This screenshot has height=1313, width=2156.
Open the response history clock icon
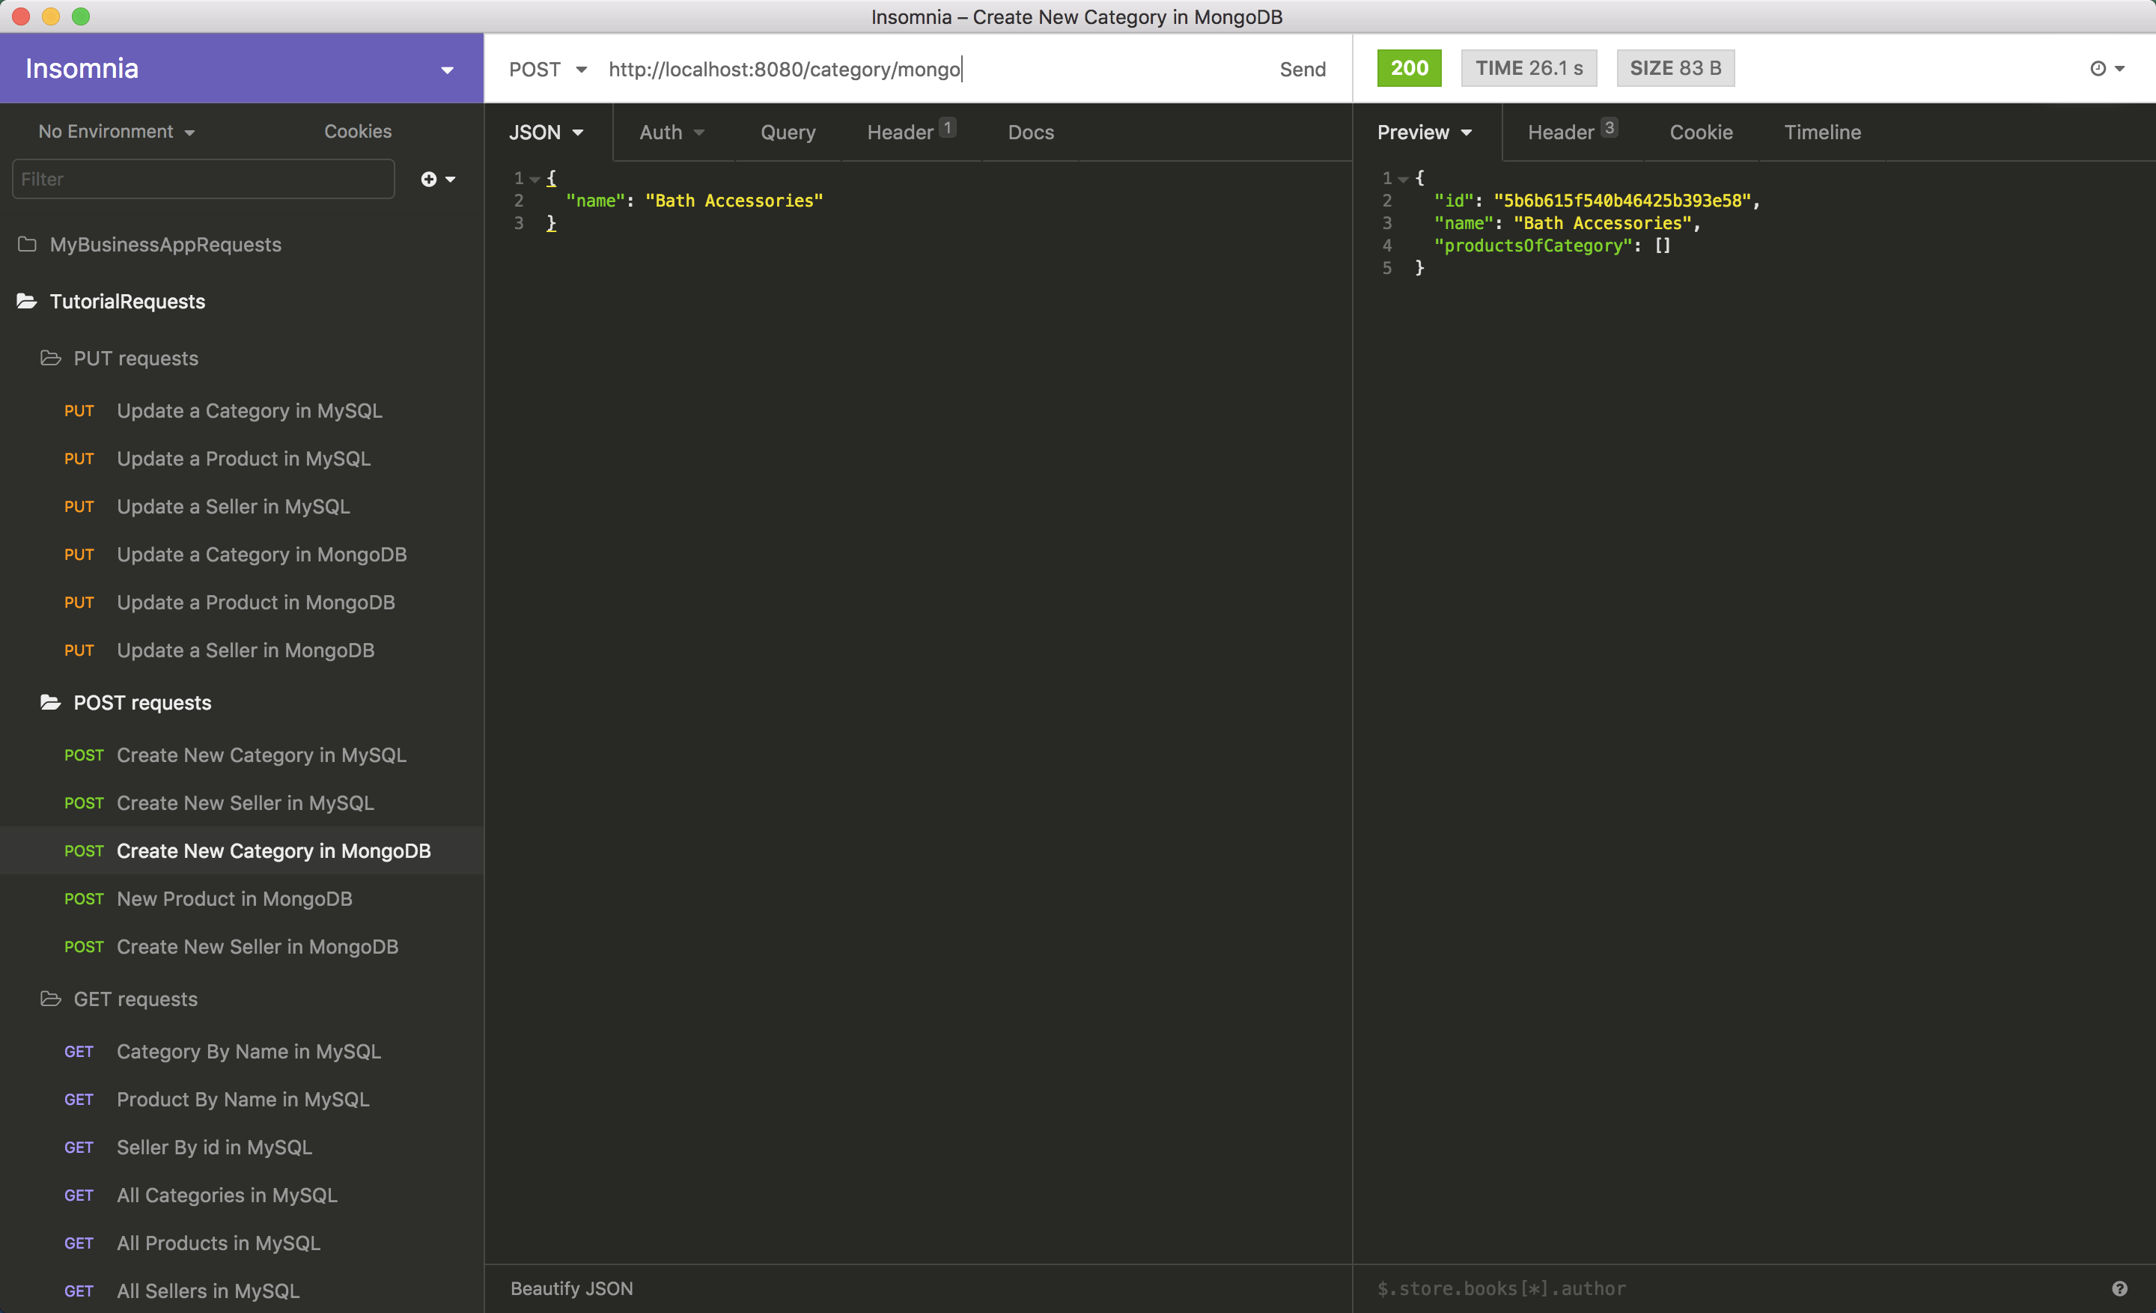click(2098, 68)
